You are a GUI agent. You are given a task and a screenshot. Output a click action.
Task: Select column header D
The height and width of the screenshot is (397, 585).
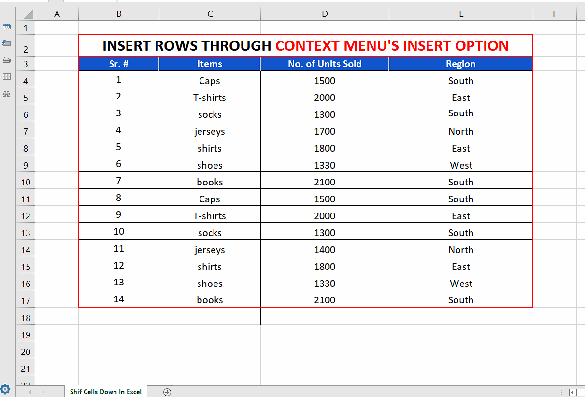[x=325, y=14]
